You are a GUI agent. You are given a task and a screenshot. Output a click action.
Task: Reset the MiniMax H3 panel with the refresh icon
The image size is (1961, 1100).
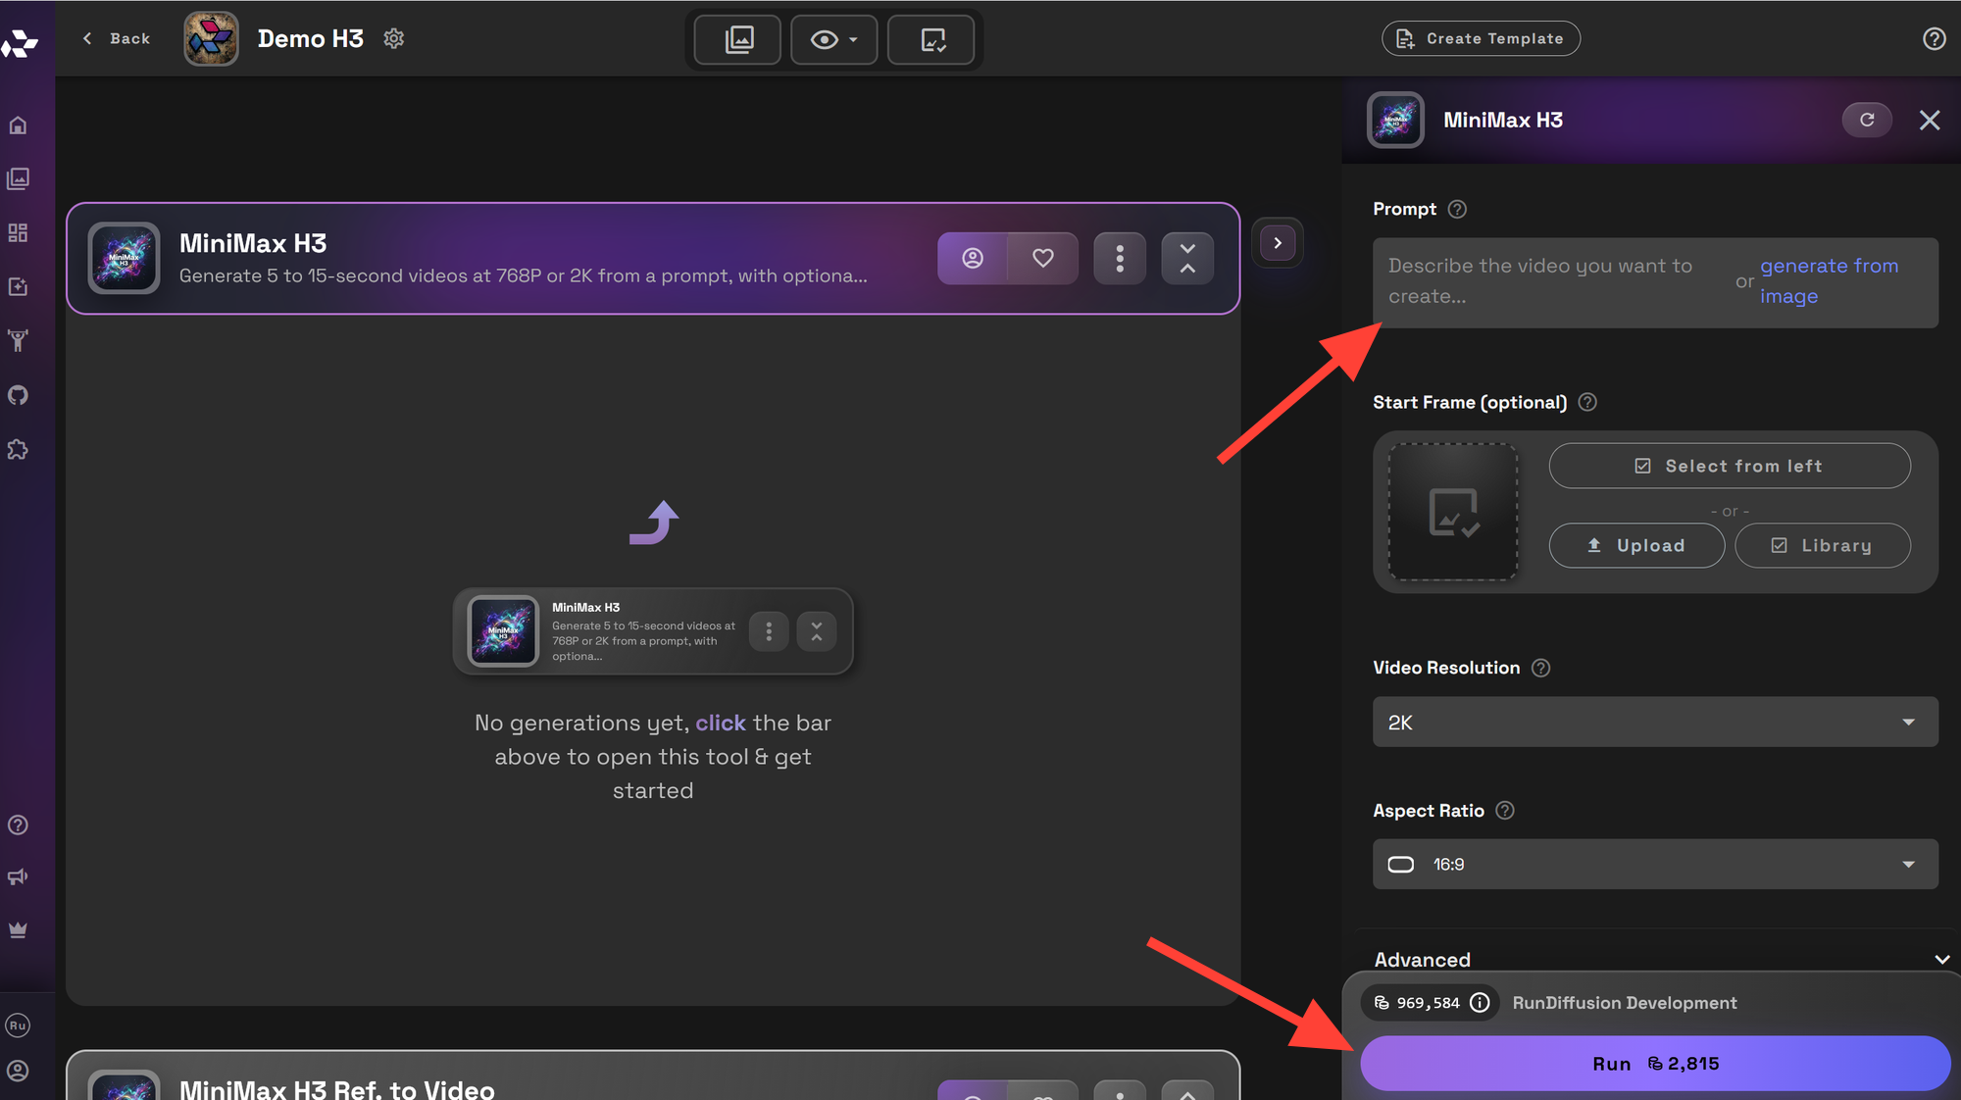1867,120
